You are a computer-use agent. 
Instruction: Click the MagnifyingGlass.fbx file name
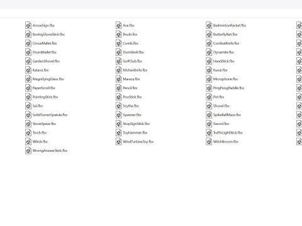point(48,79)
